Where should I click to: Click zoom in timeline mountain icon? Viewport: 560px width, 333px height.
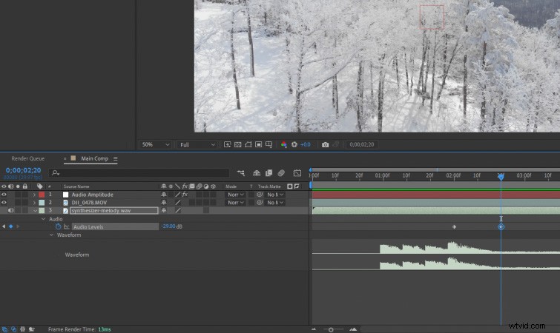click(x=353, y=329)
